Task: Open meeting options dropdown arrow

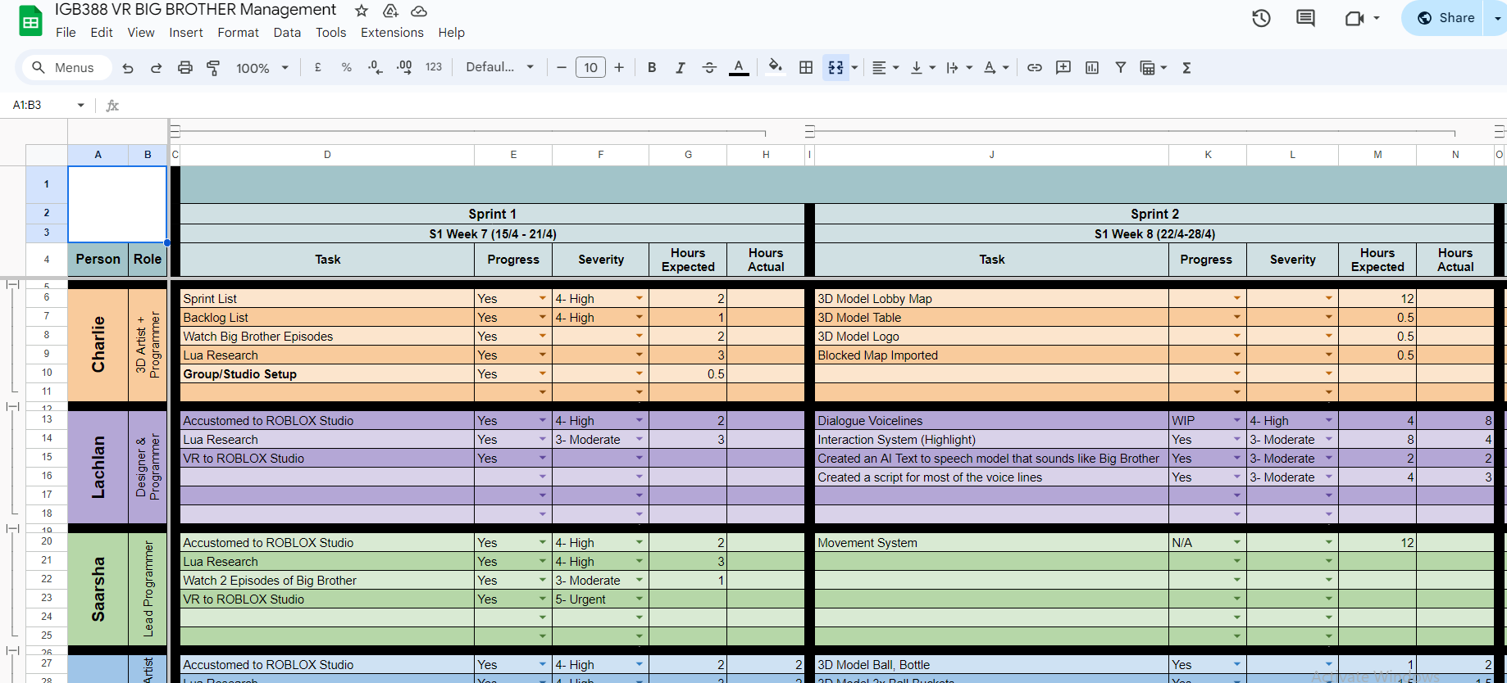Action: tap(1377, 18)
